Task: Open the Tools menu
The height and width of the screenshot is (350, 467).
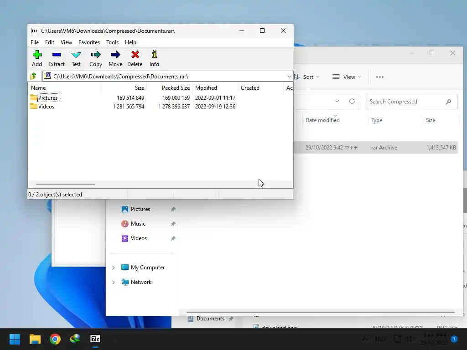Action: click(x=112, y=42)
